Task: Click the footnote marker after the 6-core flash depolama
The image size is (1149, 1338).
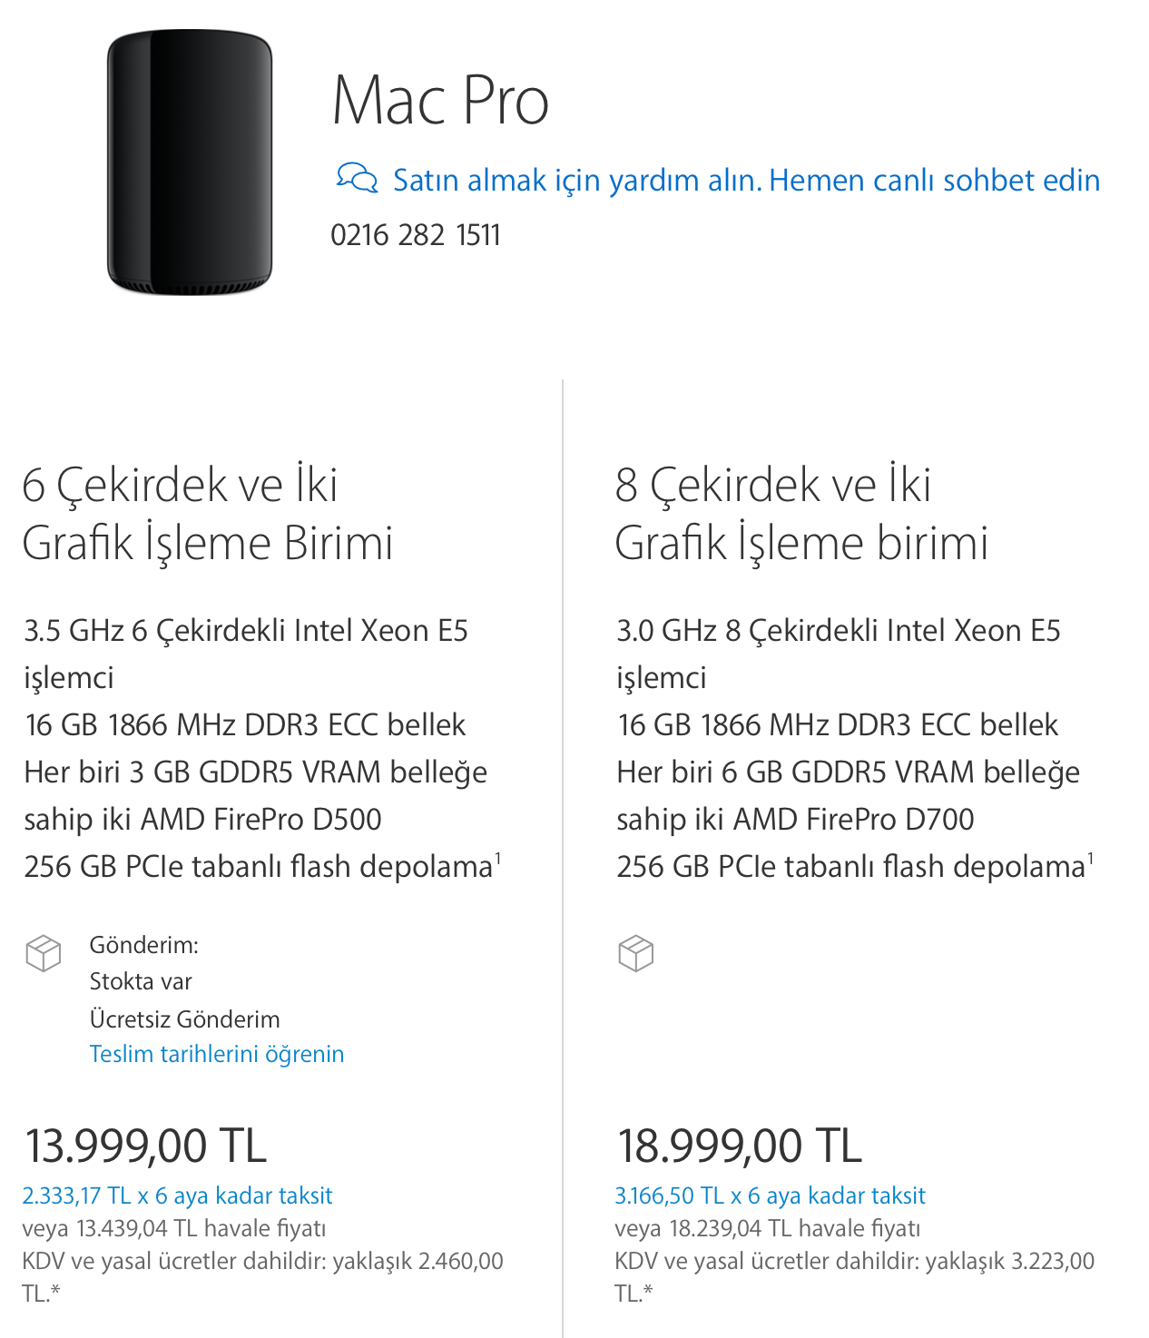Action: point(498,857)
